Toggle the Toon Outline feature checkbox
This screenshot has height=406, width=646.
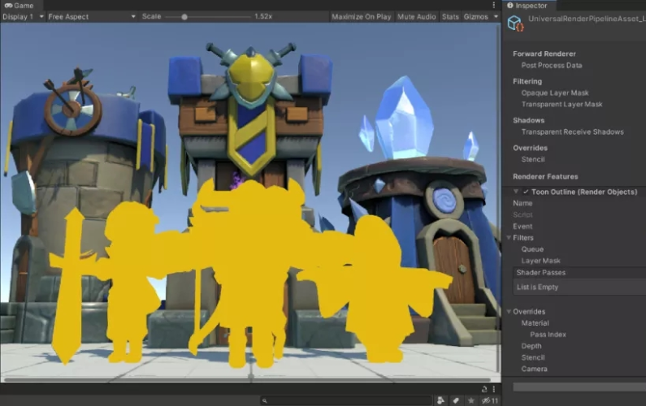click(x=526, y=192)
